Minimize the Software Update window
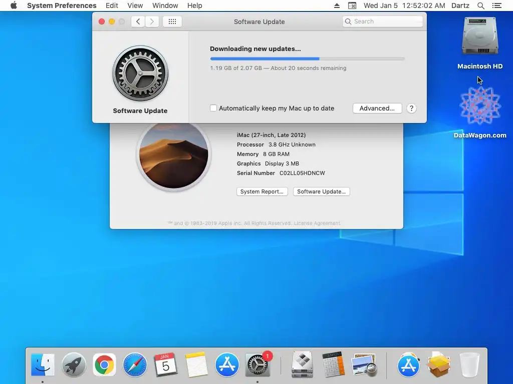Screen dimensions: 513x384 click(x=112, y=21)
